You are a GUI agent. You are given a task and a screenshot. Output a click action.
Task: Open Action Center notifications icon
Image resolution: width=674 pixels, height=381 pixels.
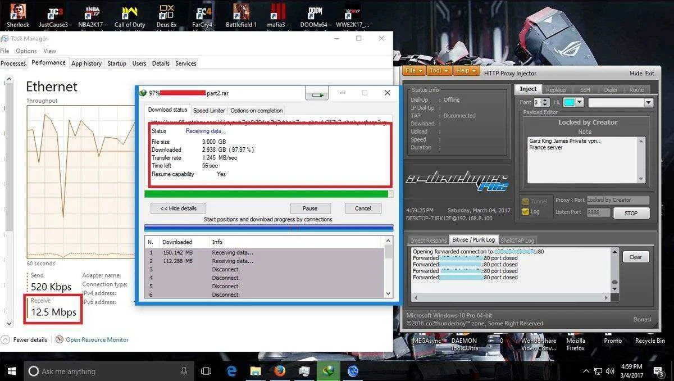(658, 371)
